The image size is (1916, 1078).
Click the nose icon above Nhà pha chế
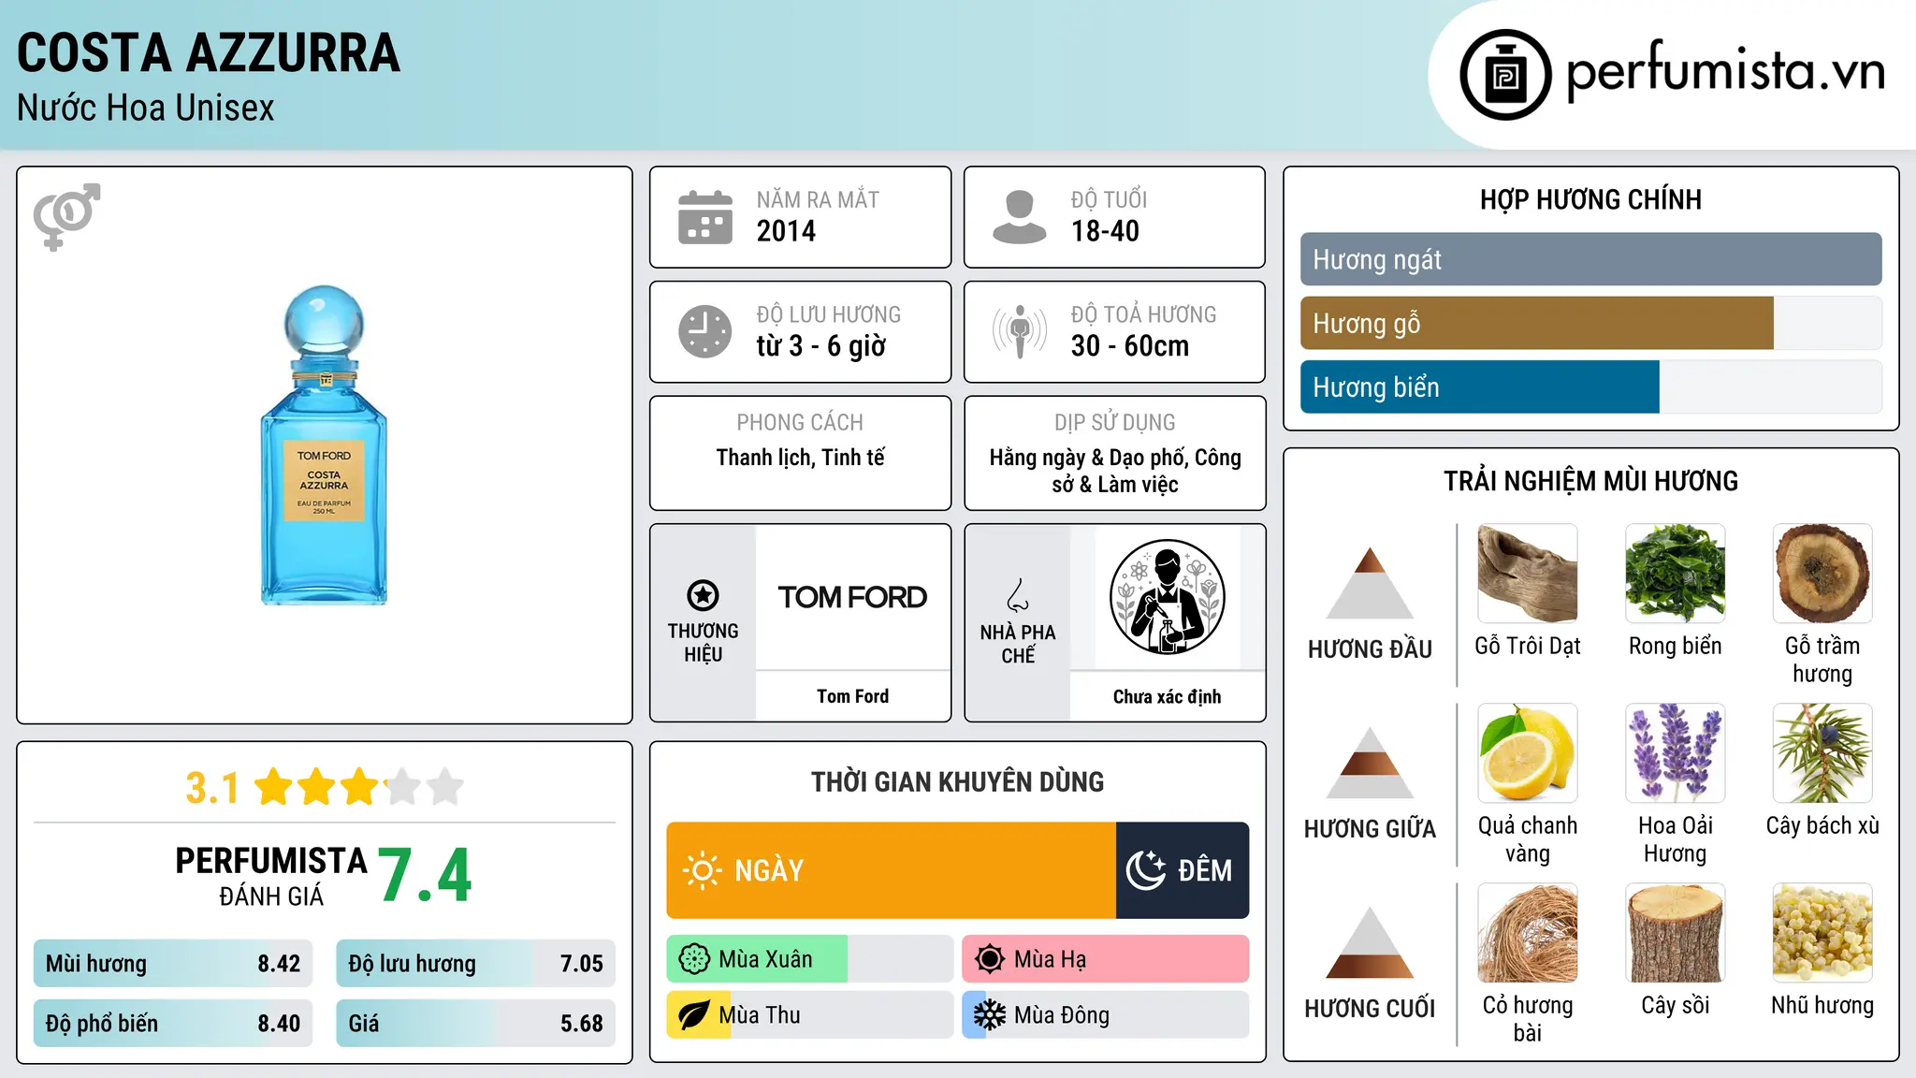coord(1018,595)
